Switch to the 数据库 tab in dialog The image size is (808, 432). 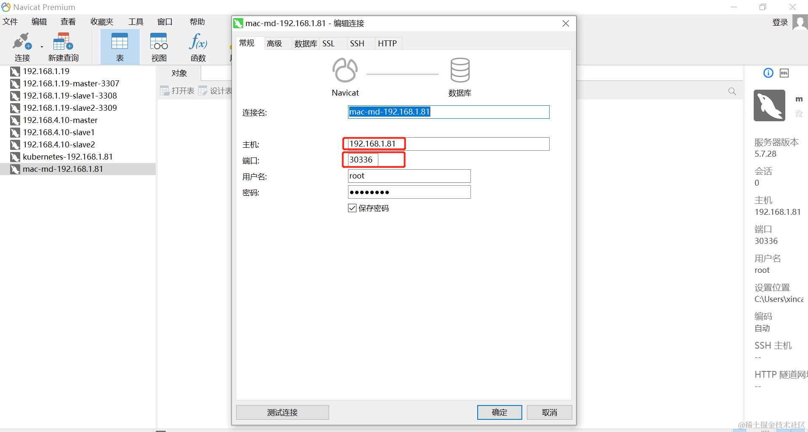[306, 43]
